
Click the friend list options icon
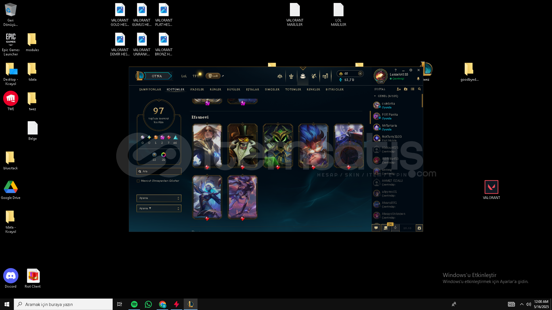[x=413, y=89]
